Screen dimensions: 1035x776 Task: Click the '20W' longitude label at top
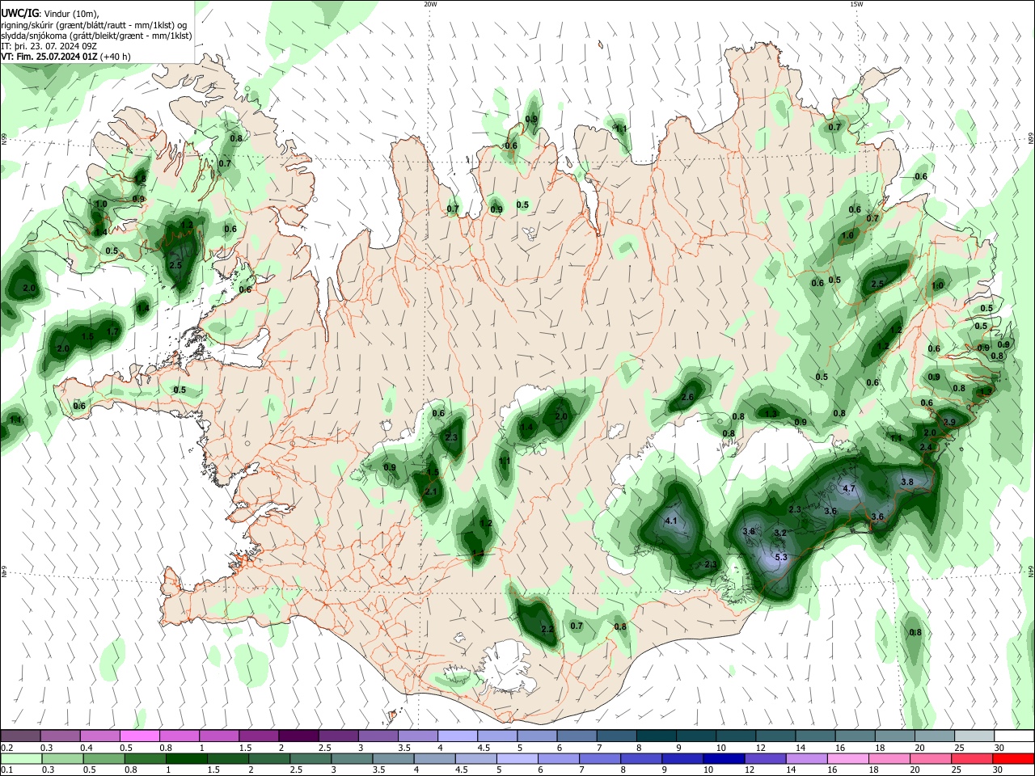(x=430, y=4)
